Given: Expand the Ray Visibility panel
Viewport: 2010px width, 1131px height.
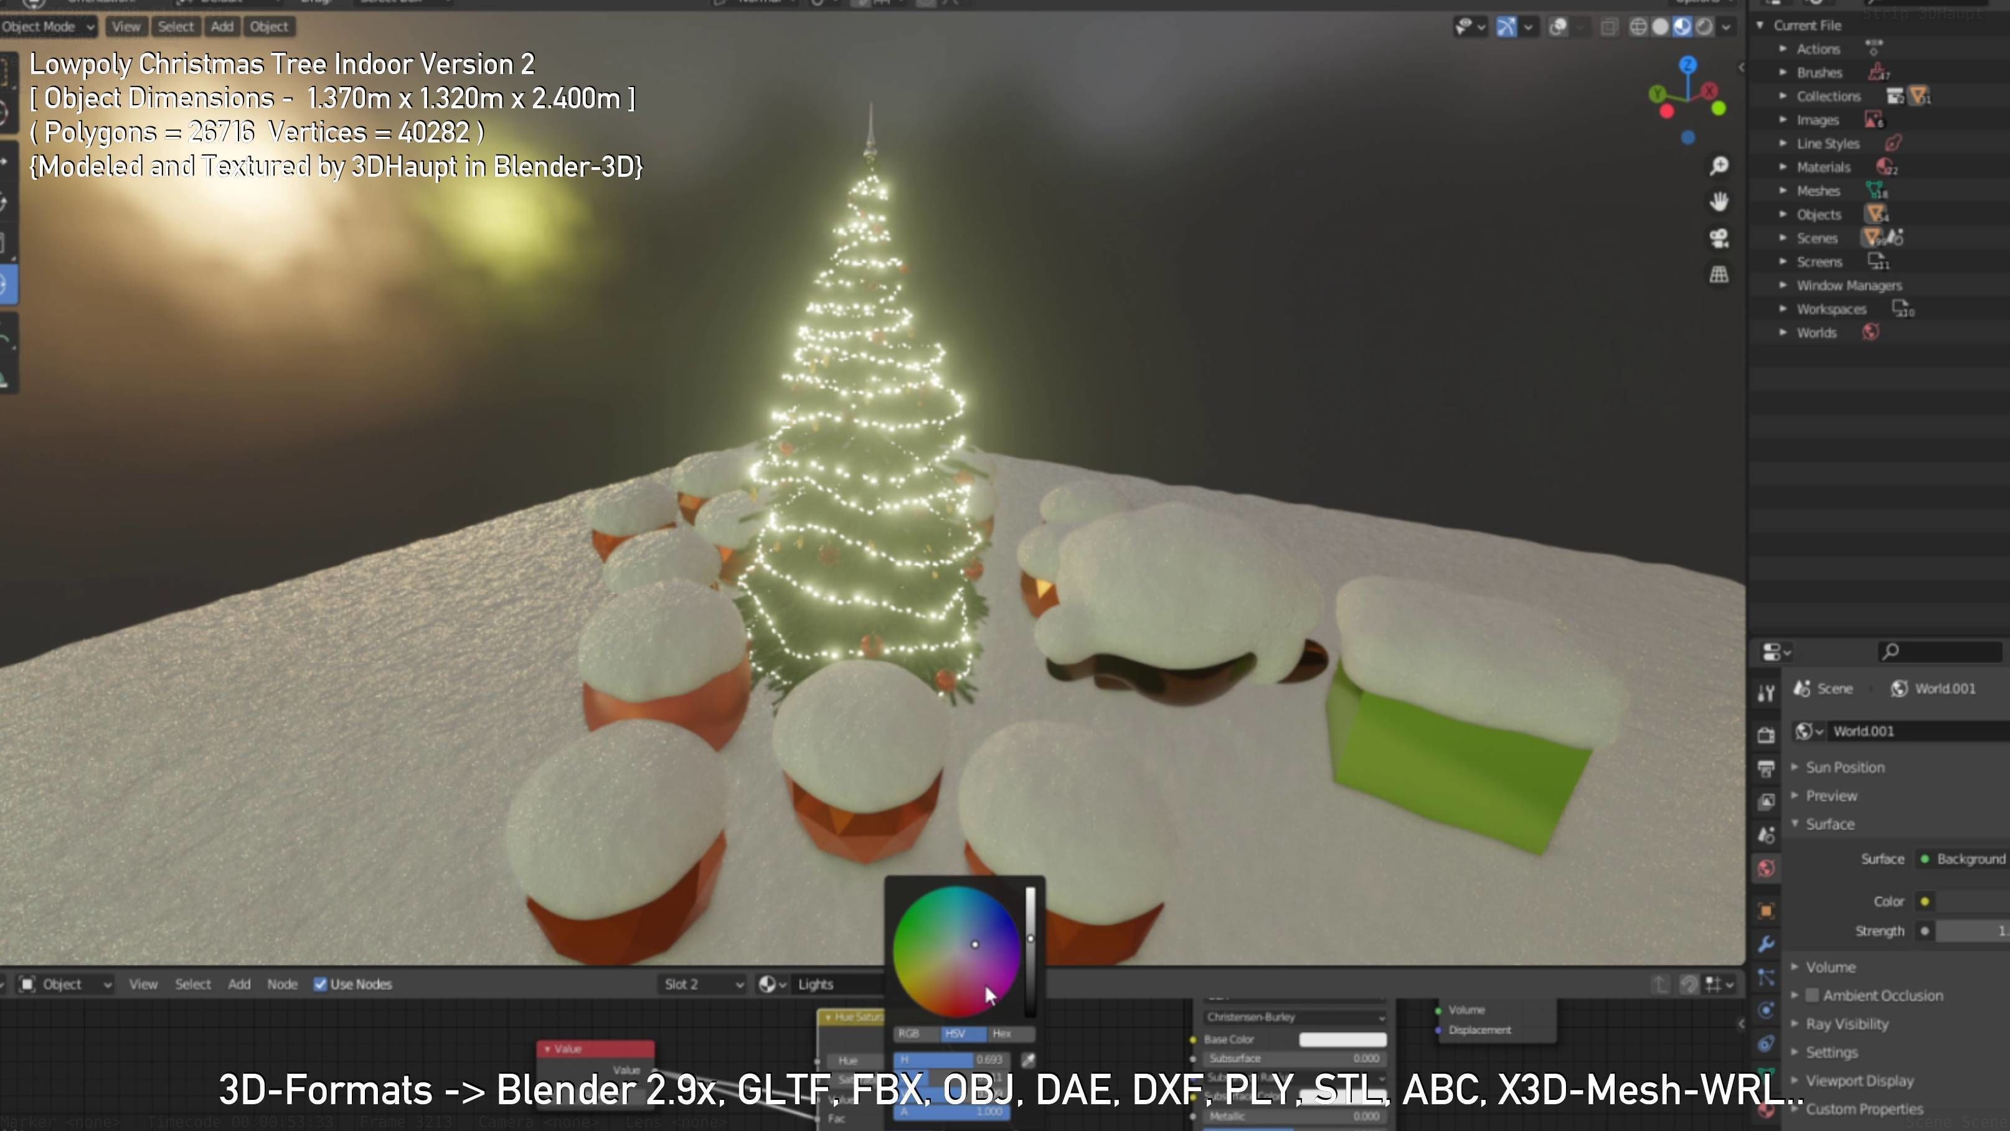Looking at the screenshot, I should (x=1795, y=1023).
